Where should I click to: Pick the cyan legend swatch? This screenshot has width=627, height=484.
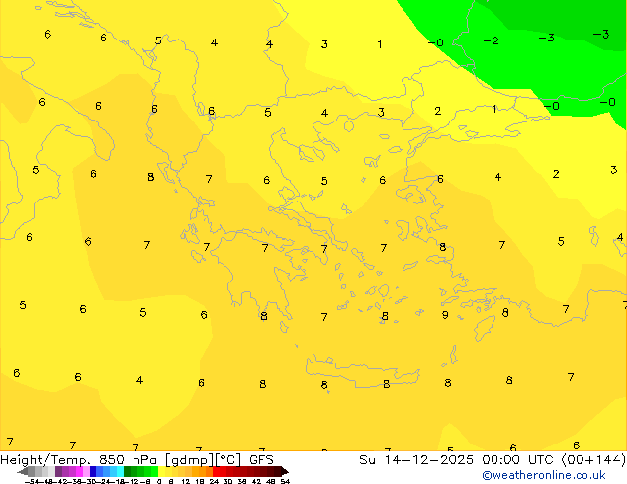(x=120, y=471)
